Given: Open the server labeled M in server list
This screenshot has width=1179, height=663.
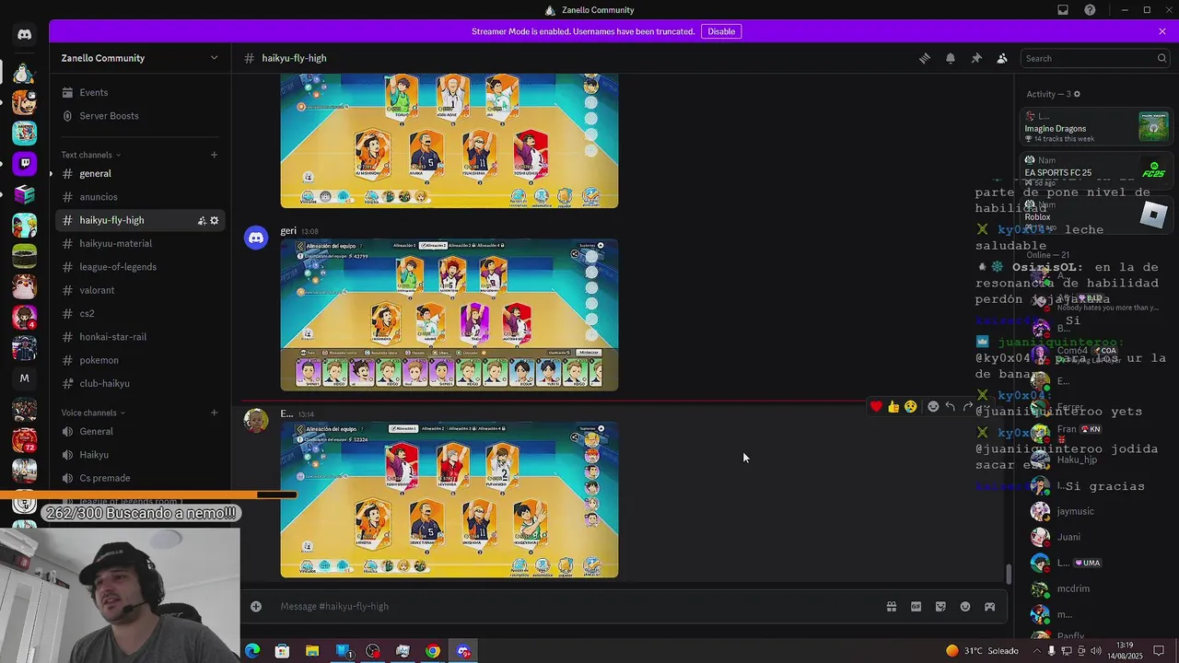Looking at the screenshot, I should (24, 378).
